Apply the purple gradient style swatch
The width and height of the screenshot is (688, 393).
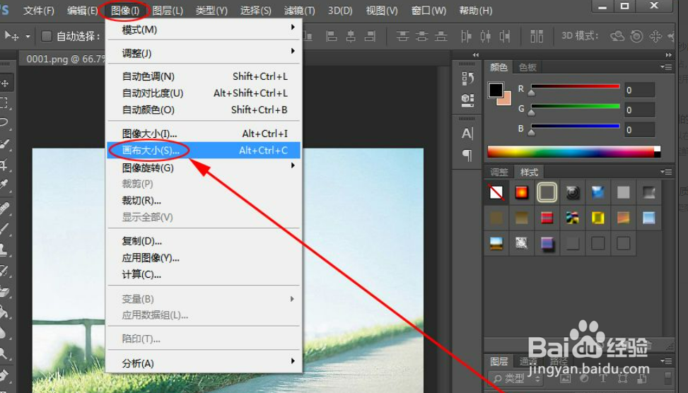pyautogui.click(x=547, y=243)
